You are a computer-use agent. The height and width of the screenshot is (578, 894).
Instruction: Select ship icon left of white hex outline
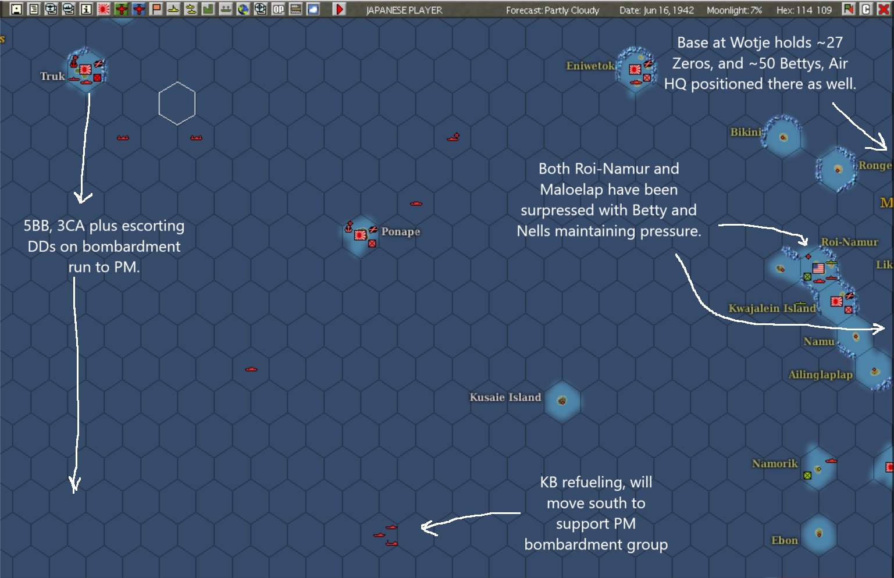[123, 138]
